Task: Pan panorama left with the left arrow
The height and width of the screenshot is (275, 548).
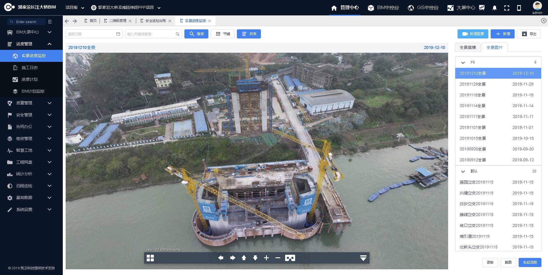Action: 221,258
